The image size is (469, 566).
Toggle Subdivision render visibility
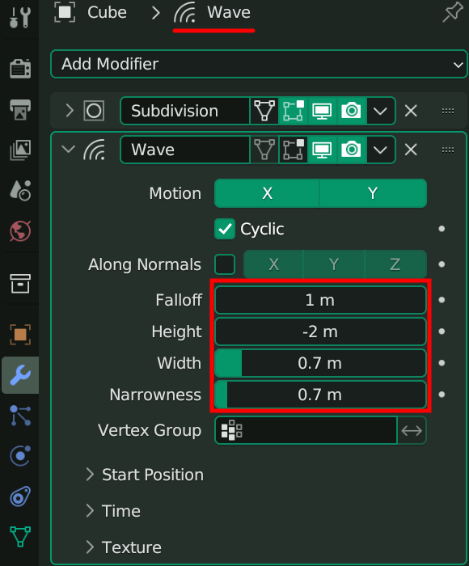(x=351, y=111)
